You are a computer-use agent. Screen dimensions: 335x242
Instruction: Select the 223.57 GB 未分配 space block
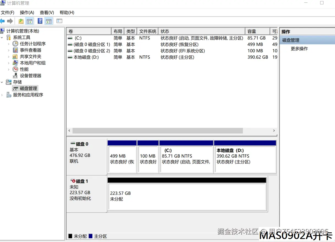[x=187, y=196]
